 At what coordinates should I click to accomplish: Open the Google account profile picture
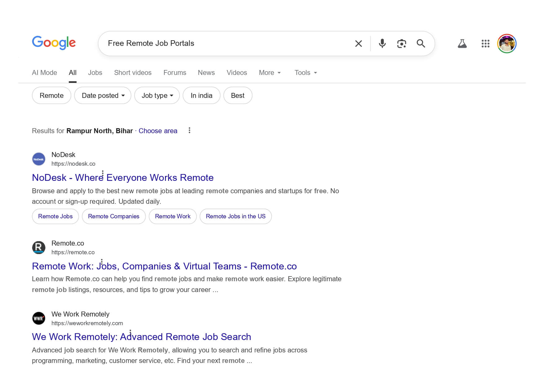507,44
